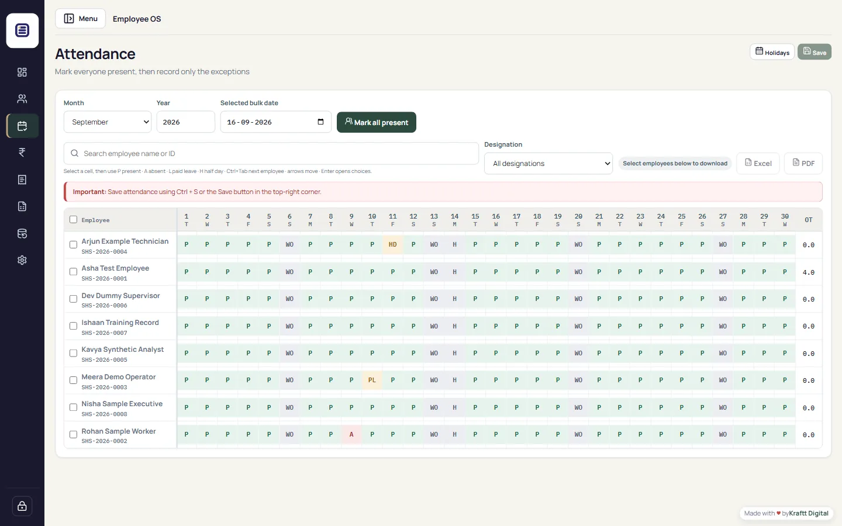Click Nisha Sample Executive name
Image resolution: width=842 pixels, height=526 pixels.
[x=122, y=403]
